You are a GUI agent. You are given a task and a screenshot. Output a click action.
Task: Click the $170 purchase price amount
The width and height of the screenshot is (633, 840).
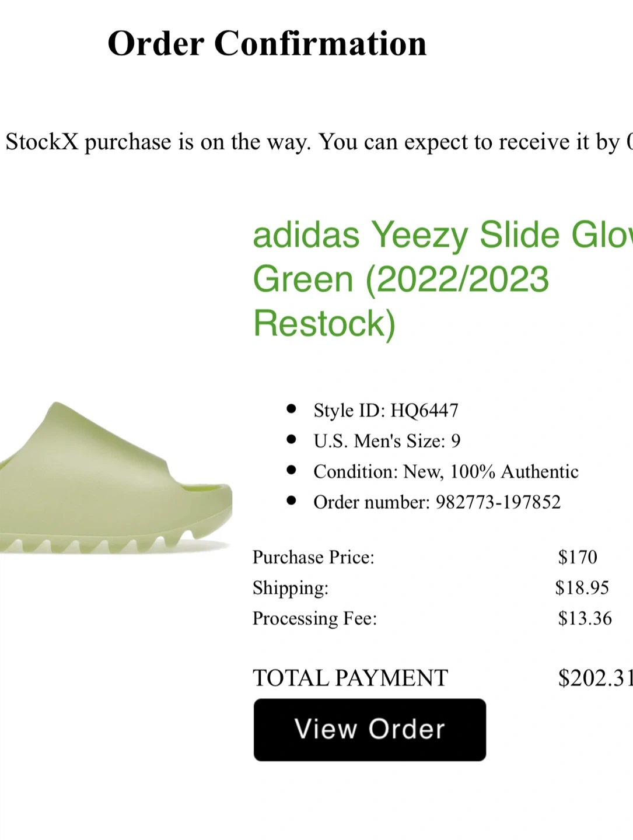pos(577,557)
